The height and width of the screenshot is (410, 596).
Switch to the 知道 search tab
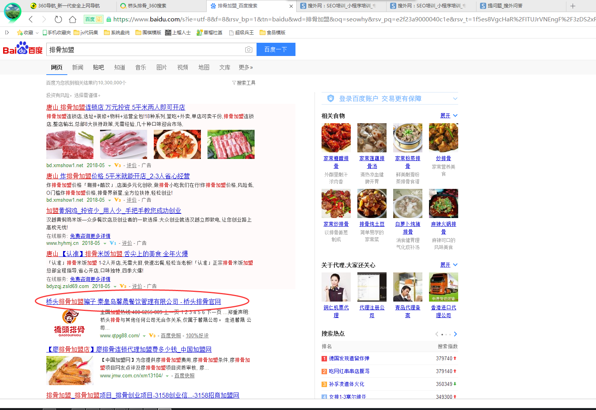point(120,68)
